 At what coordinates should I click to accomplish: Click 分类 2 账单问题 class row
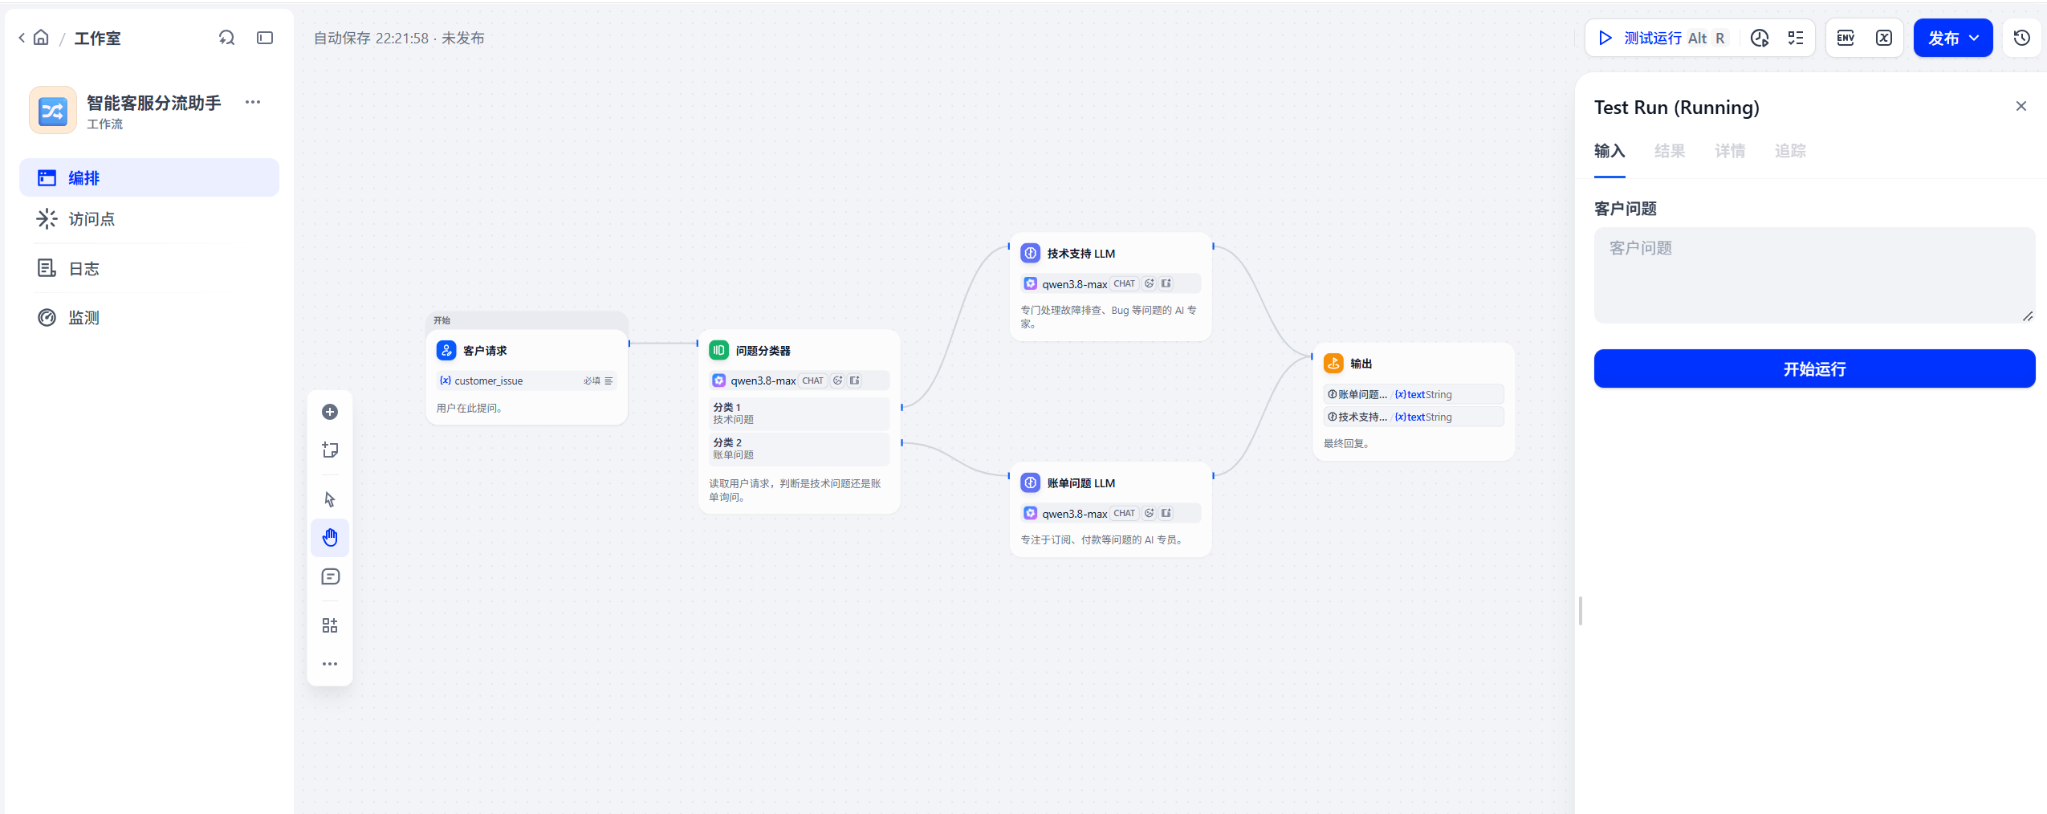click(799, 449)
